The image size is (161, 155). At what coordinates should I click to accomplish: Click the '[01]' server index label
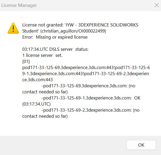[x=26, y=61]
